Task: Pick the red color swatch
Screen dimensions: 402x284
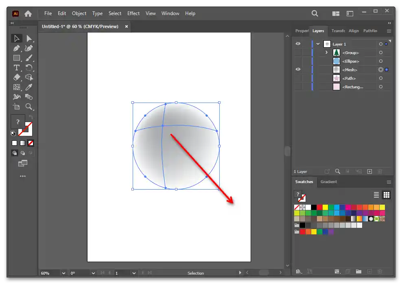Action: 319,208
